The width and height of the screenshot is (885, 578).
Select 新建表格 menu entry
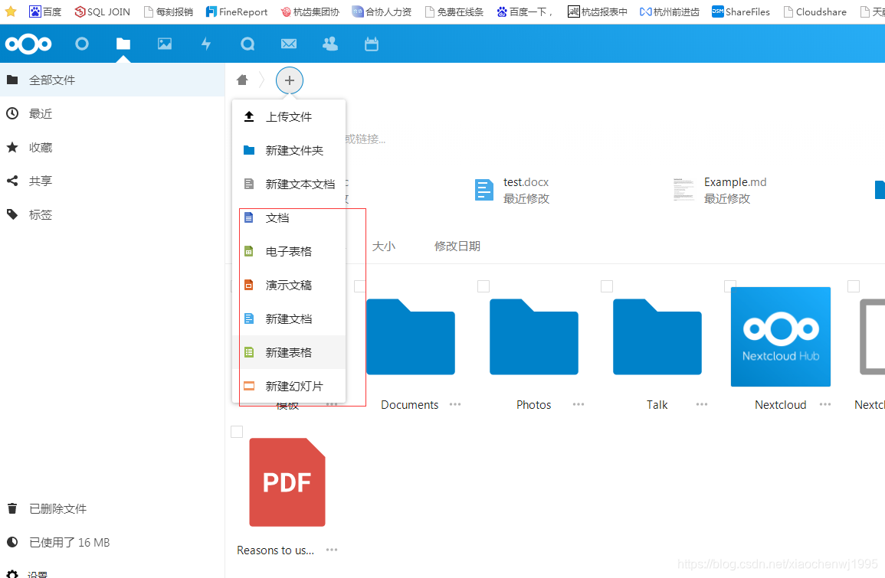289,352
